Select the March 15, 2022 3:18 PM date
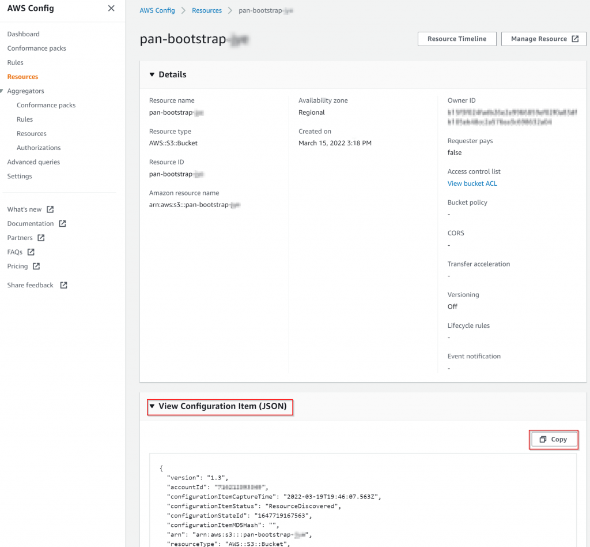The width and height of the screenshot is (590, 547). pos(335,143)
